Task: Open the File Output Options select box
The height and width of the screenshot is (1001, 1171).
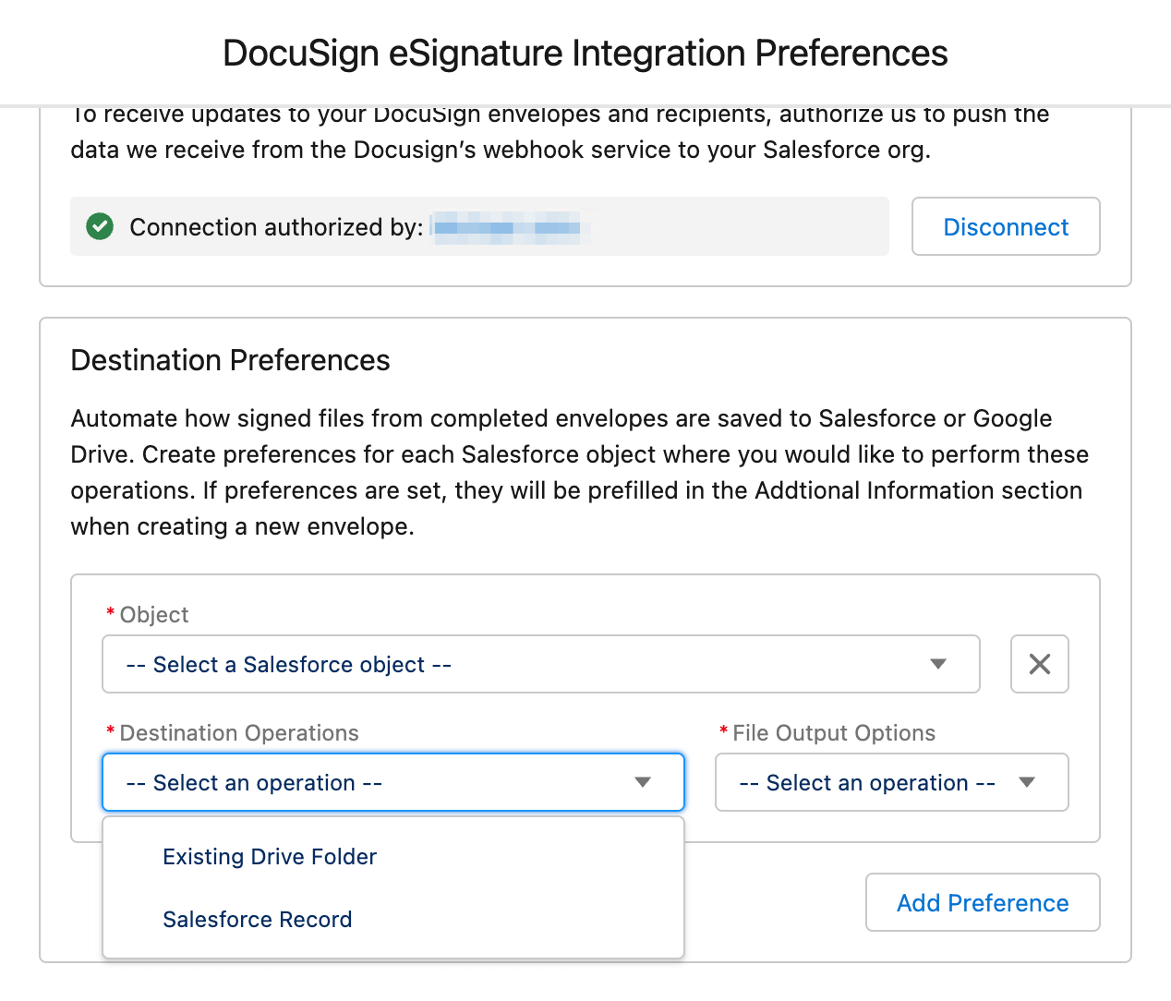Action: tap(891, 782)
